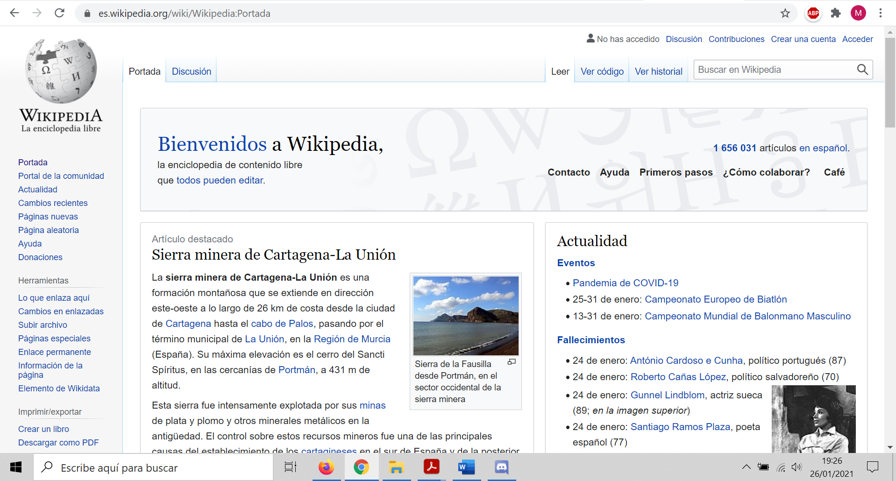Open Donaciones in sidebar
This screenshot has height=481, width=896.
(x=40, y=257)
